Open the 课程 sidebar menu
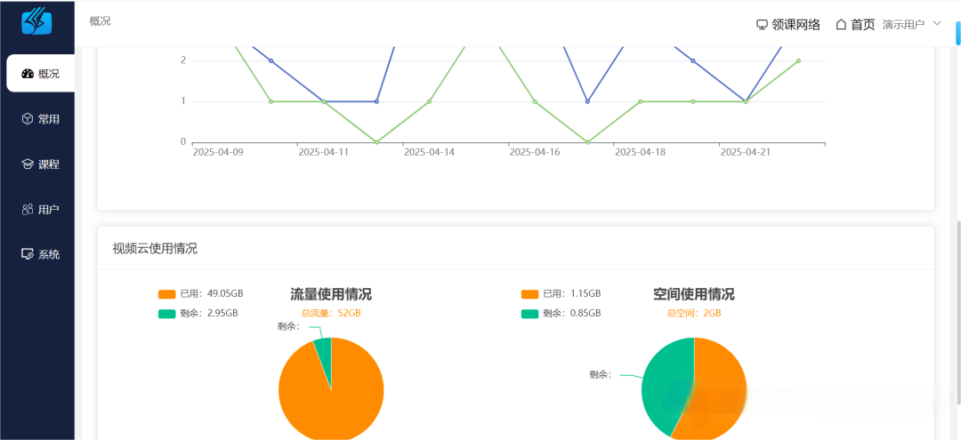Viewport: 961px width, 440px height. (40, 164)
